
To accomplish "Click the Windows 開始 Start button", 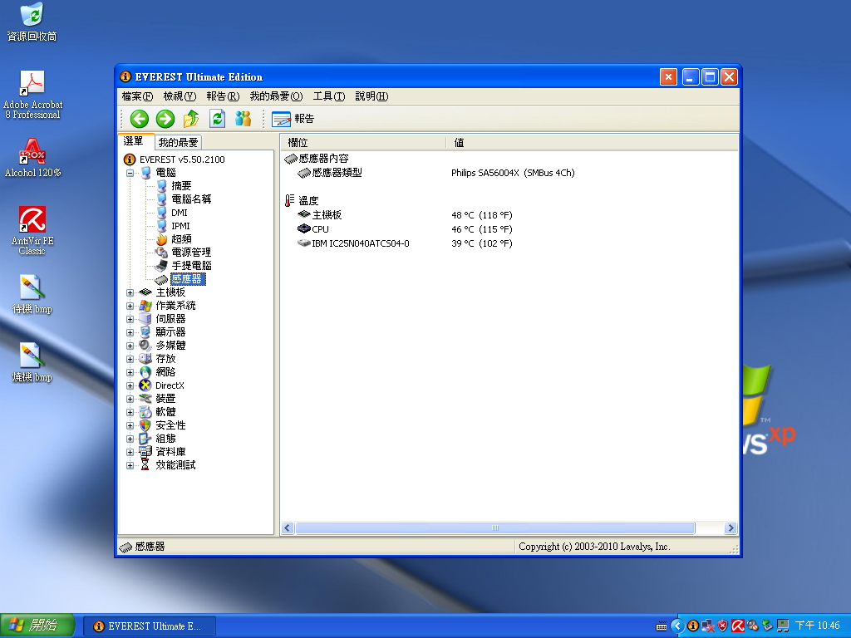I will 37,626.
